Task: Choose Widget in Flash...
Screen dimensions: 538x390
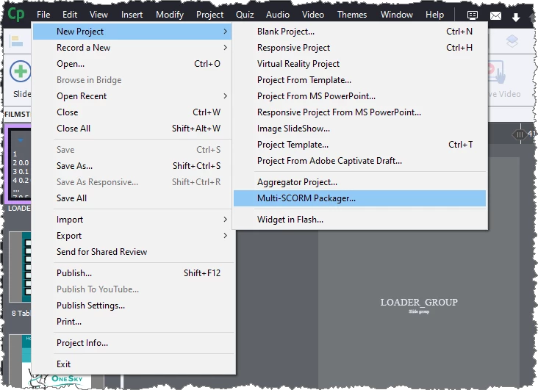Action: pyautogui.click(x=359, y=219)
